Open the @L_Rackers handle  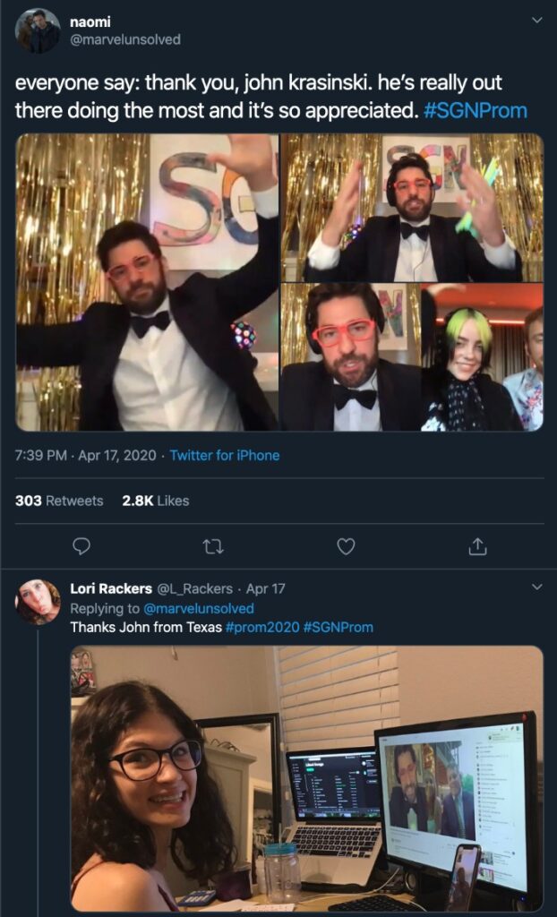coord(194,588)
